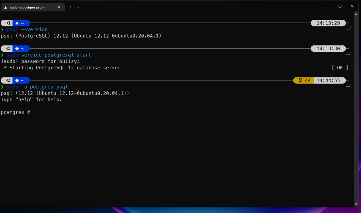Screen dimensions: 361x213
Task: Click the [ OK ] status text
Action: (340, 68)
